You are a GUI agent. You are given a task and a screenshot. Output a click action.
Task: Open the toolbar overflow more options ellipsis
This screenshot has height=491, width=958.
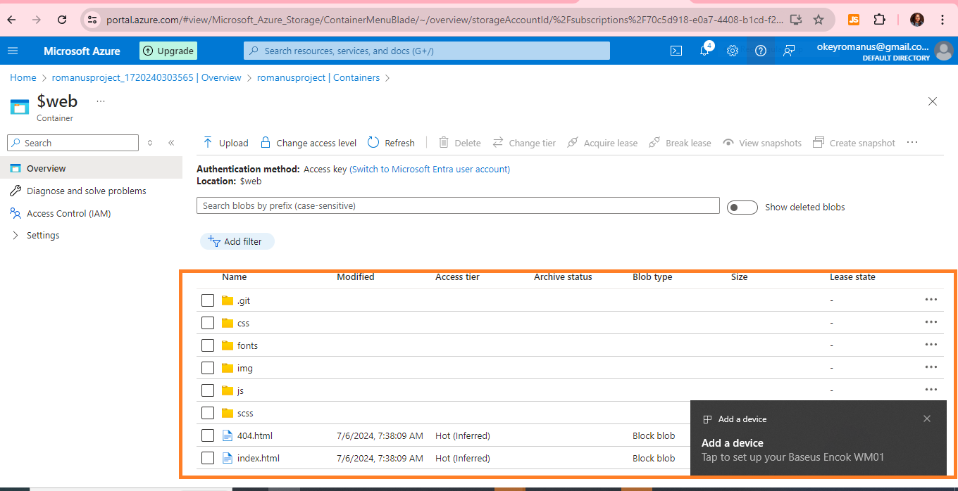(912, 142)
